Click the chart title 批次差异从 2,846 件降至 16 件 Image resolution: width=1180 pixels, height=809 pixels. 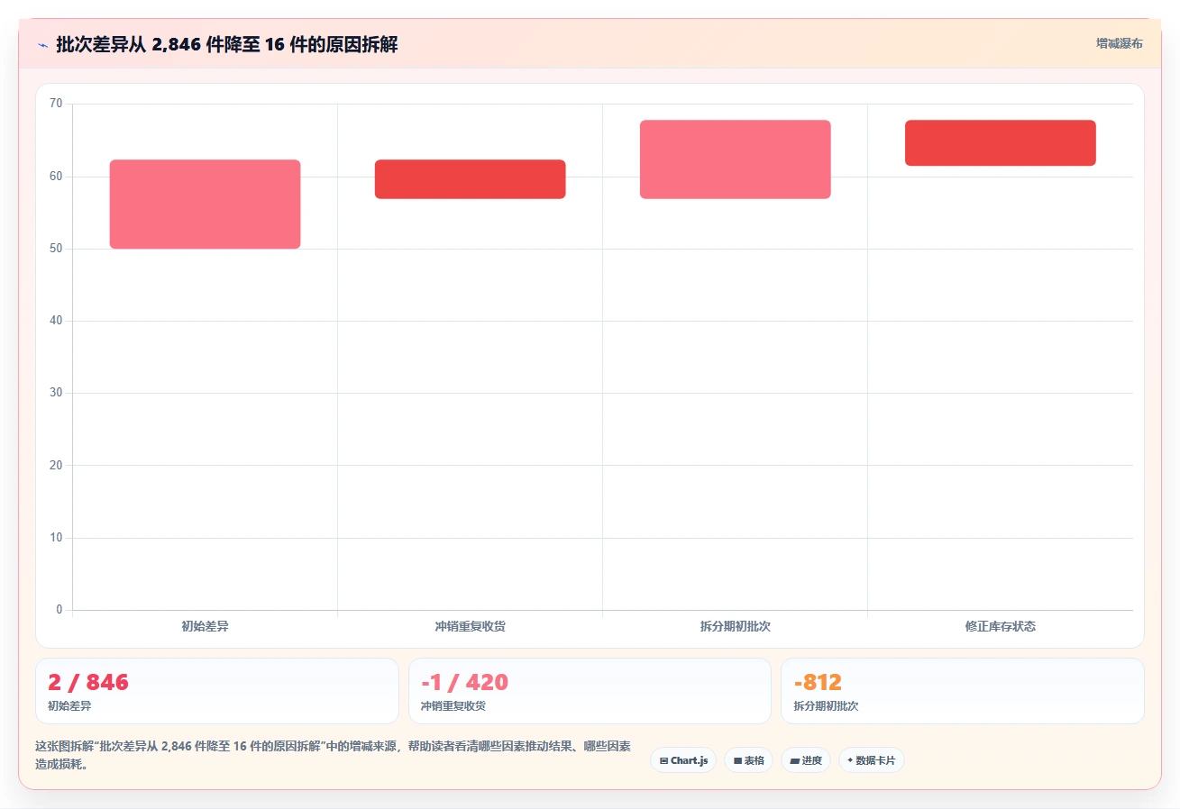[226, 45]
